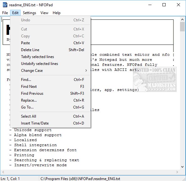
Task: Open the View menu
Action: point(44,13)
